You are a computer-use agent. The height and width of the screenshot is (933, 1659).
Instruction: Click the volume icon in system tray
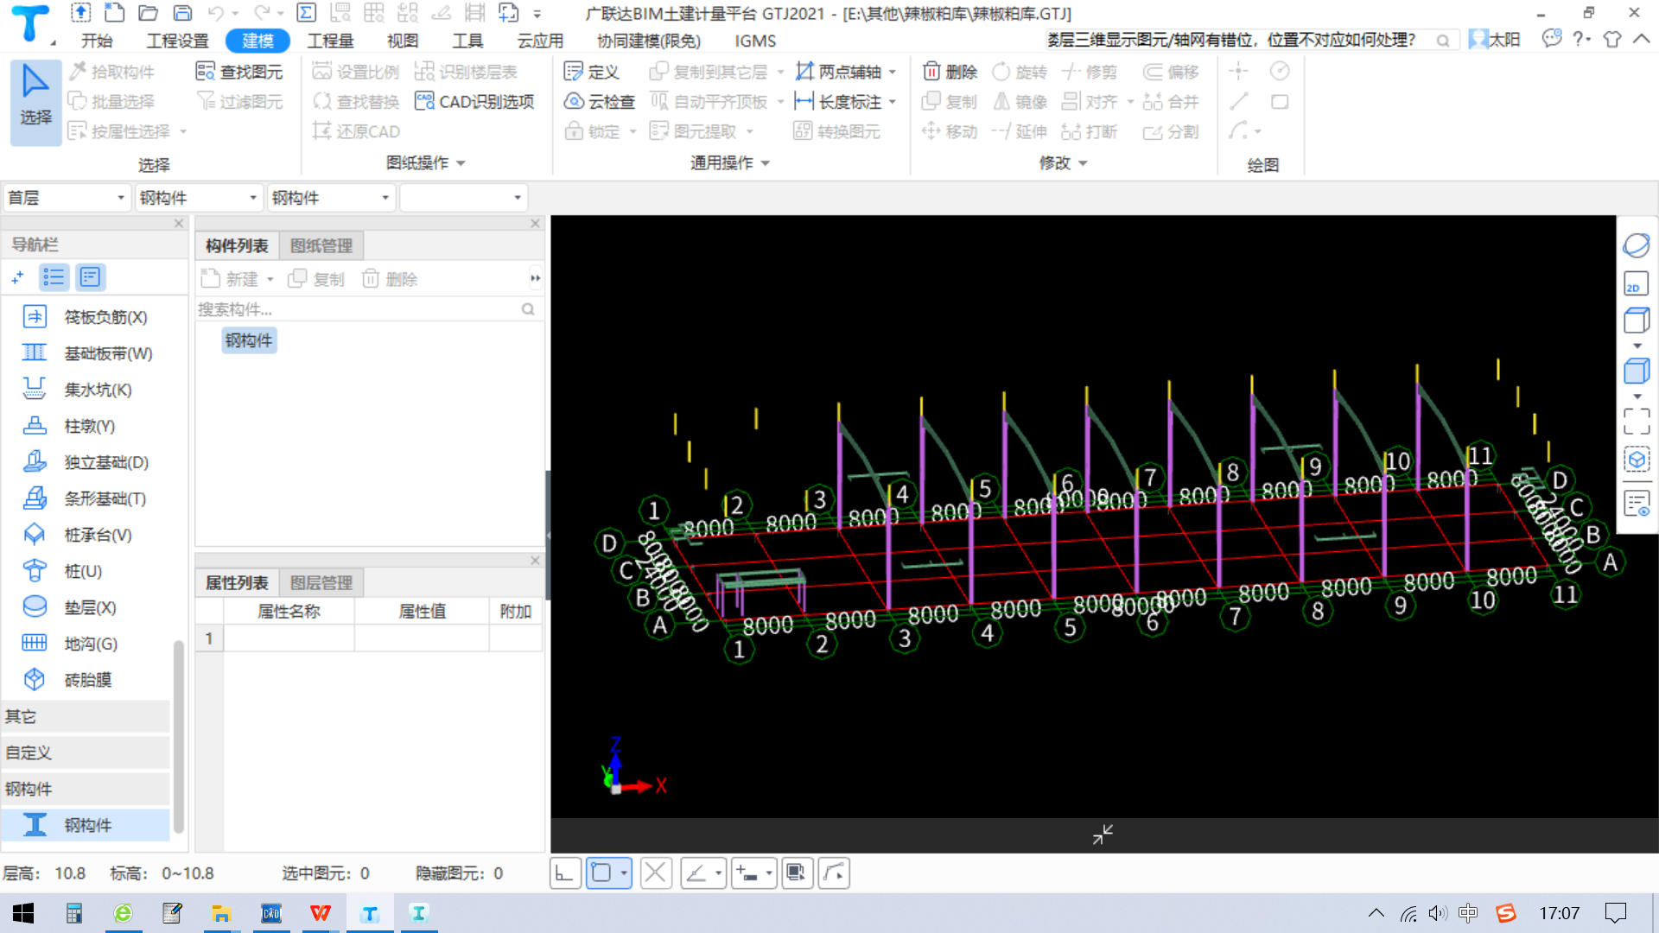(x=1438, y=913)
